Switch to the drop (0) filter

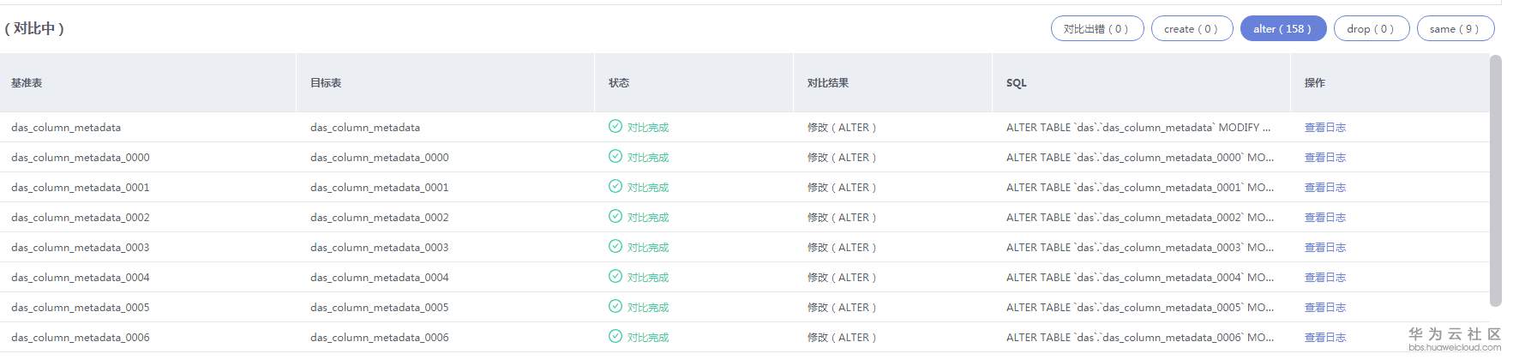point(1371,29)
